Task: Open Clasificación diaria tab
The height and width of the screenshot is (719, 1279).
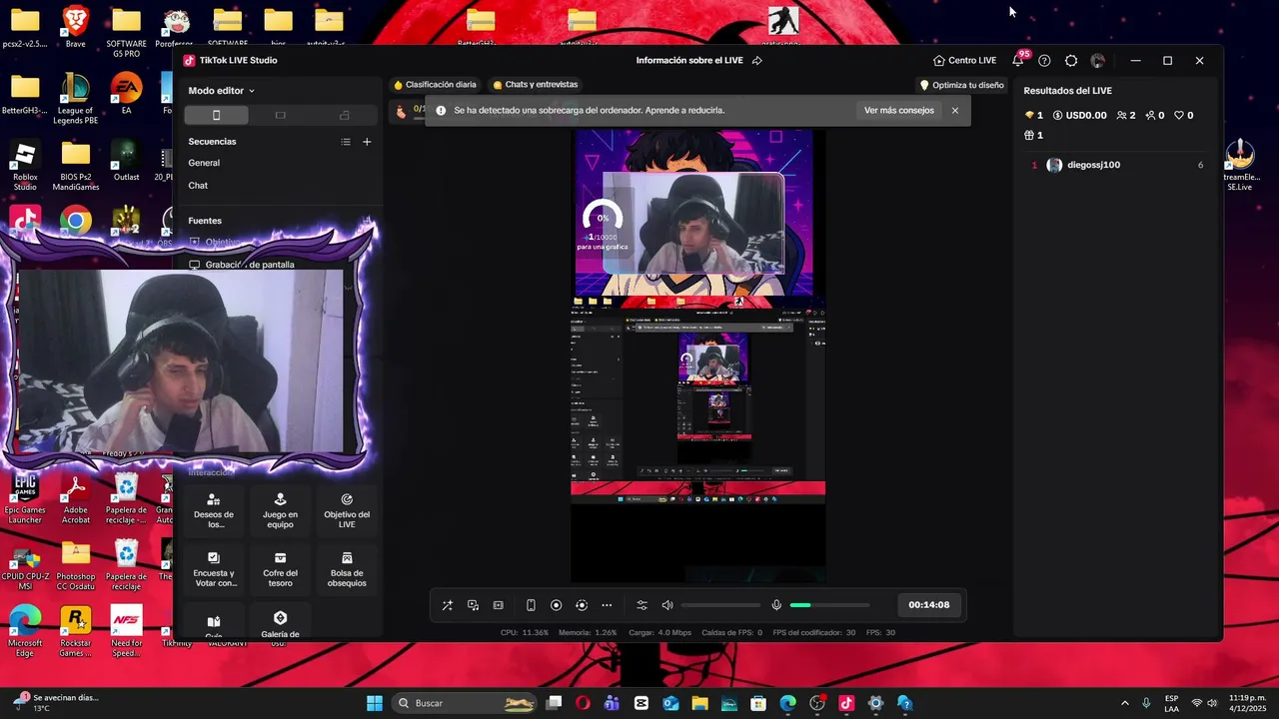Action: pos(435,85)
